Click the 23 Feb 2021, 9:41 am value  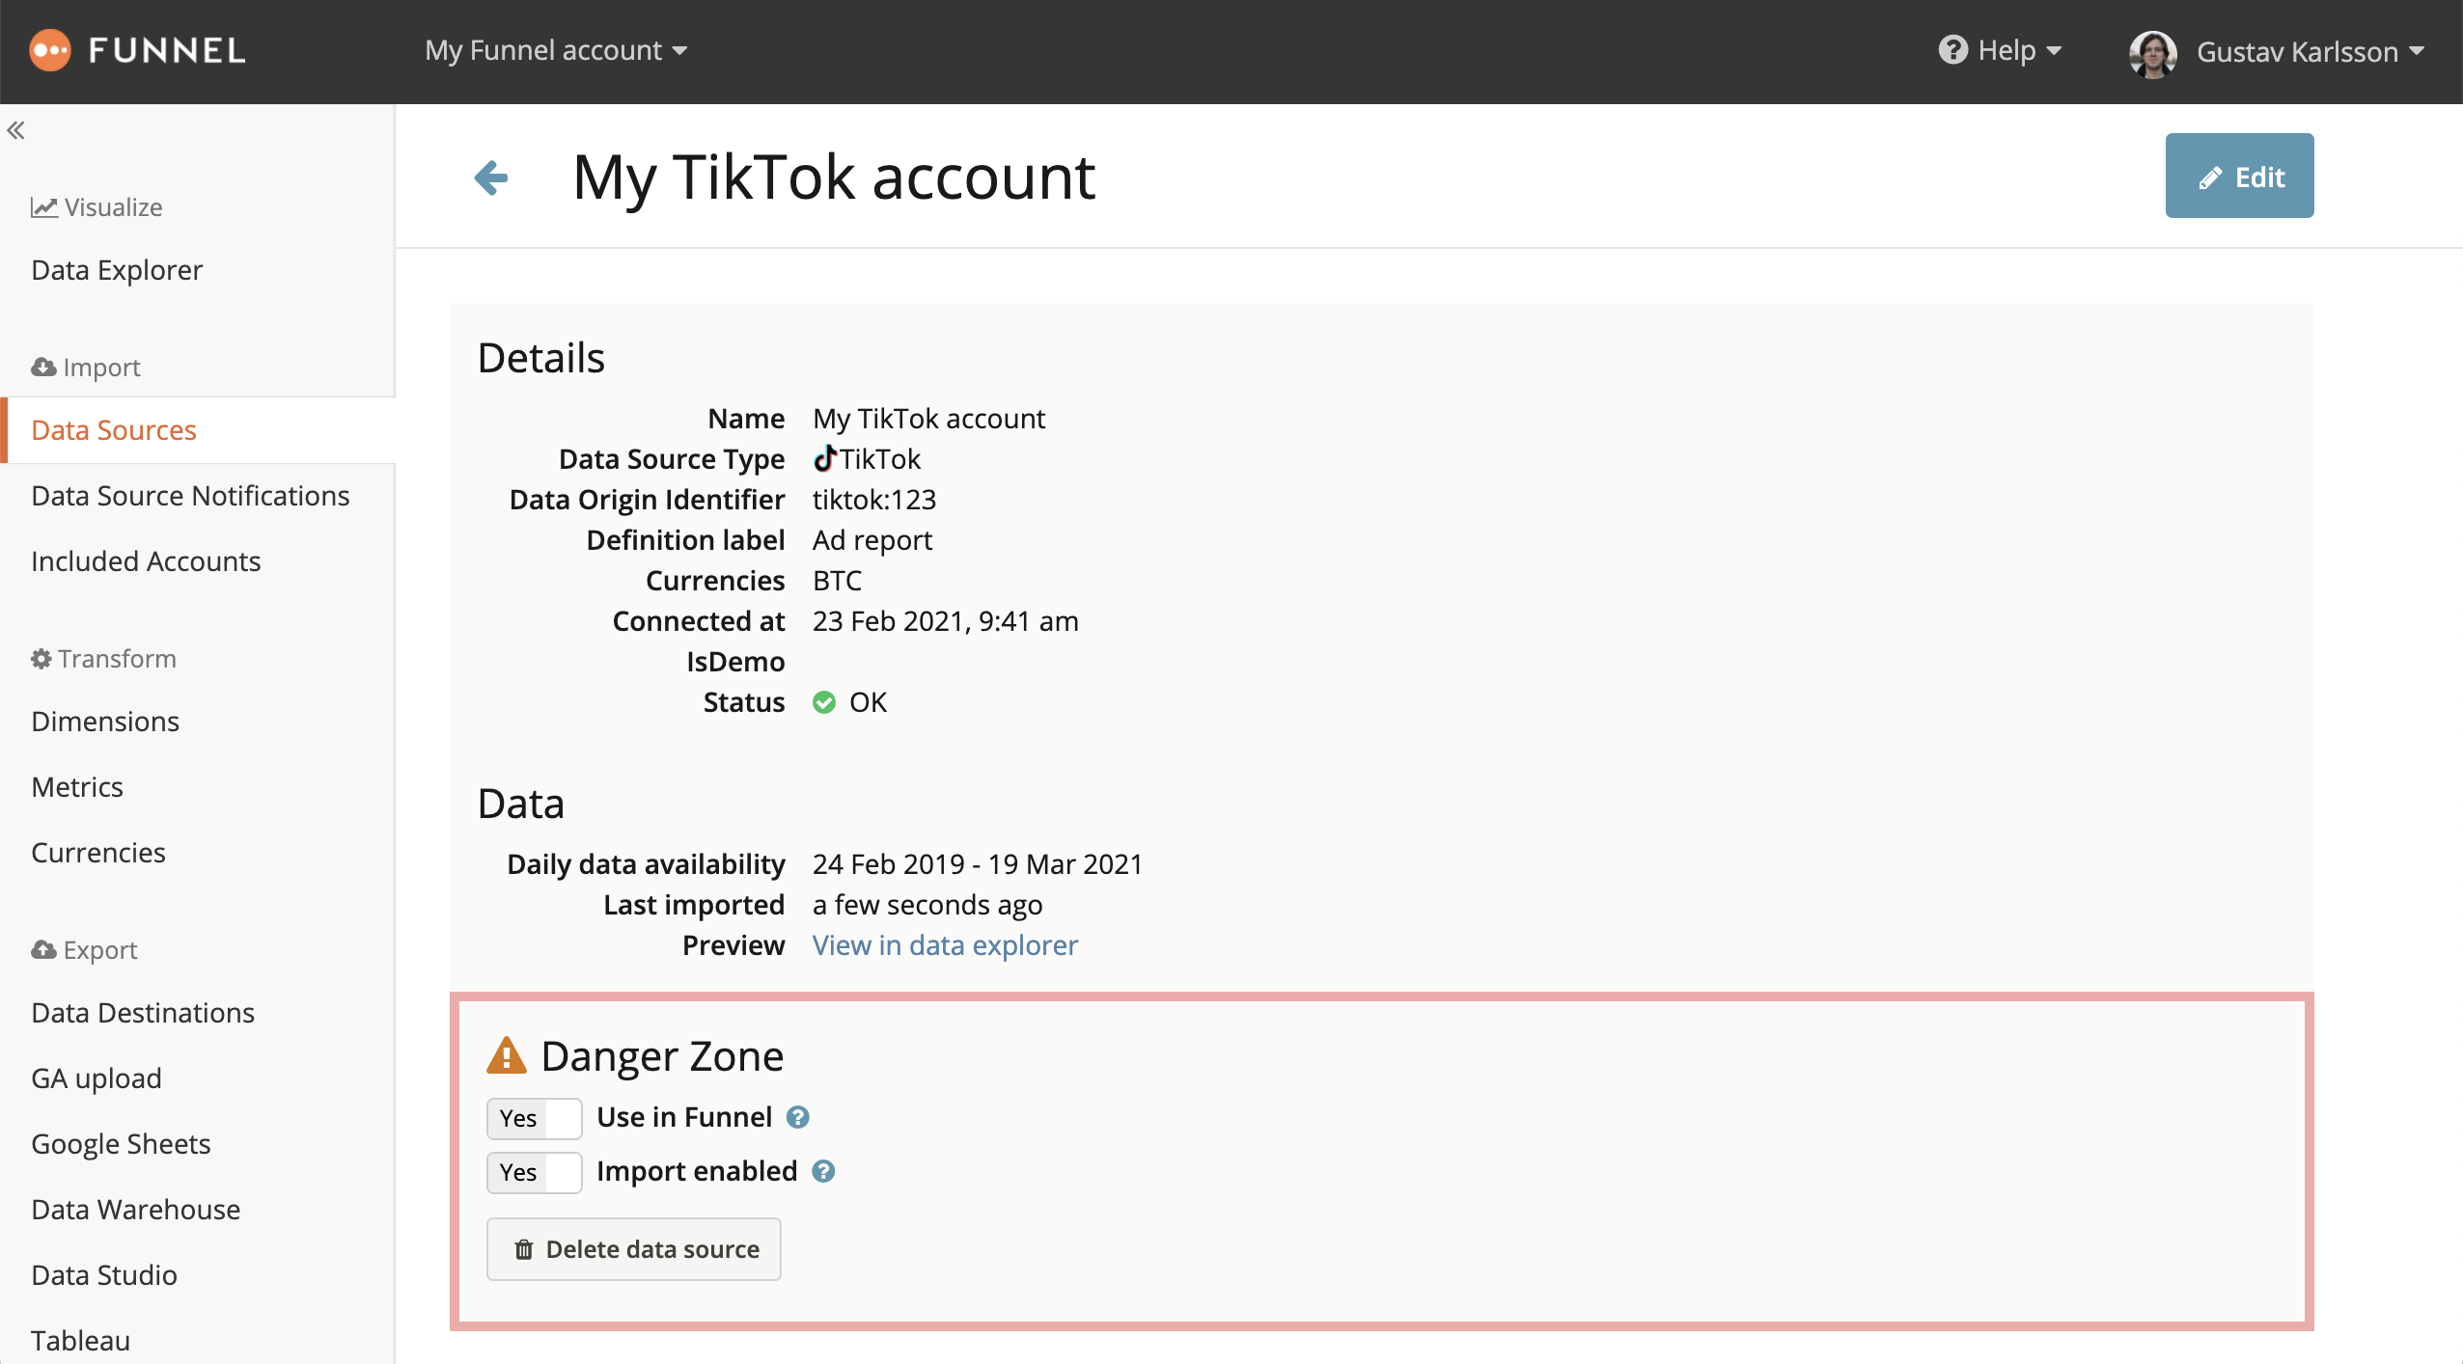point(946,621)
